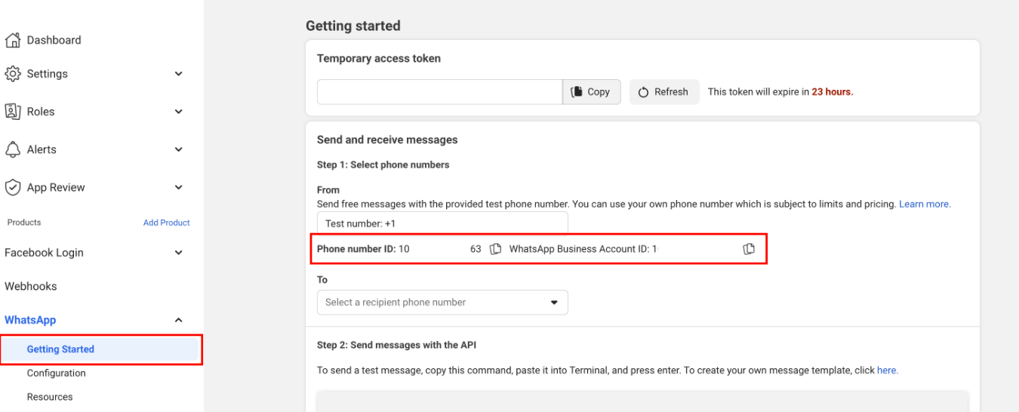Open WhatsApp Configuration page
The height and width of the screenshot is (412, 1019).
[x=57, y=374]
